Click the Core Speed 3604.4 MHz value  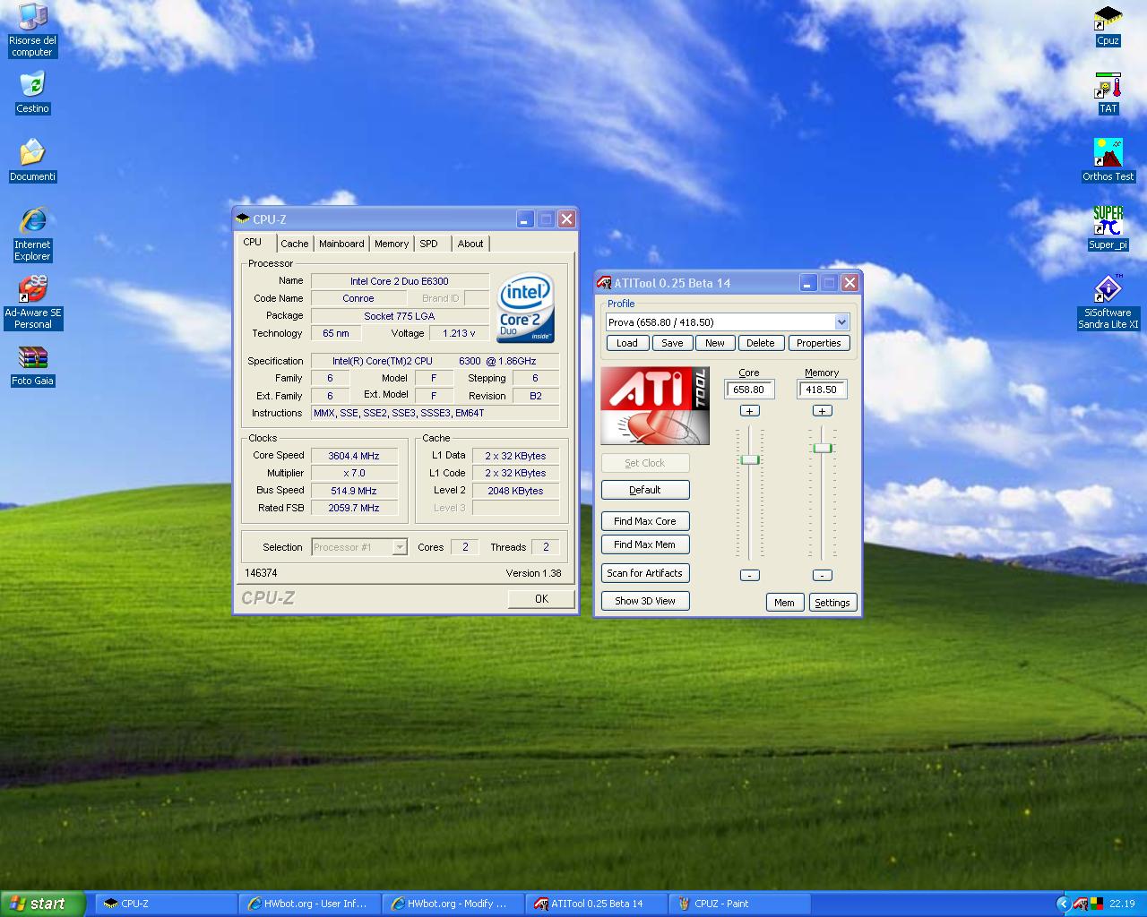354,456
